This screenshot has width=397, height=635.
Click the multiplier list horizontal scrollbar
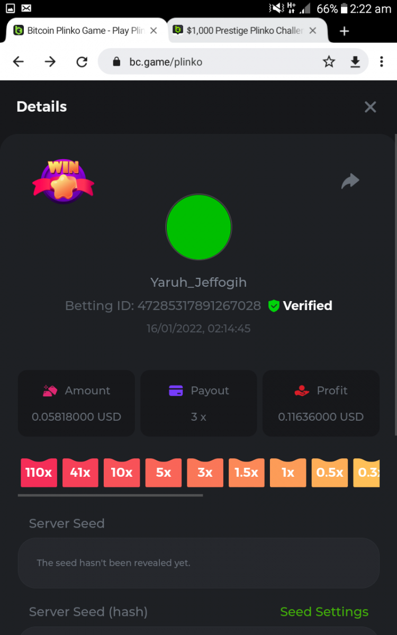tap(110, 495)
